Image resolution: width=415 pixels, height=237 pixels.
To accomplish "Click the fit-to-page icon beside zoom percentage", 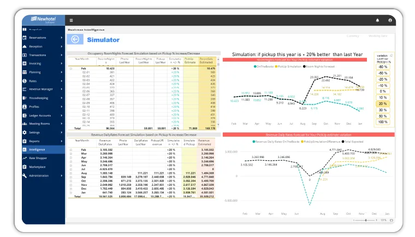I will point(391,220).
